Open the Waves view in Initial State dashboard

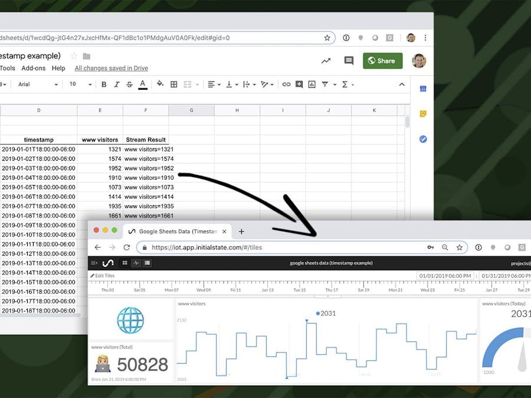pos(137,262)
